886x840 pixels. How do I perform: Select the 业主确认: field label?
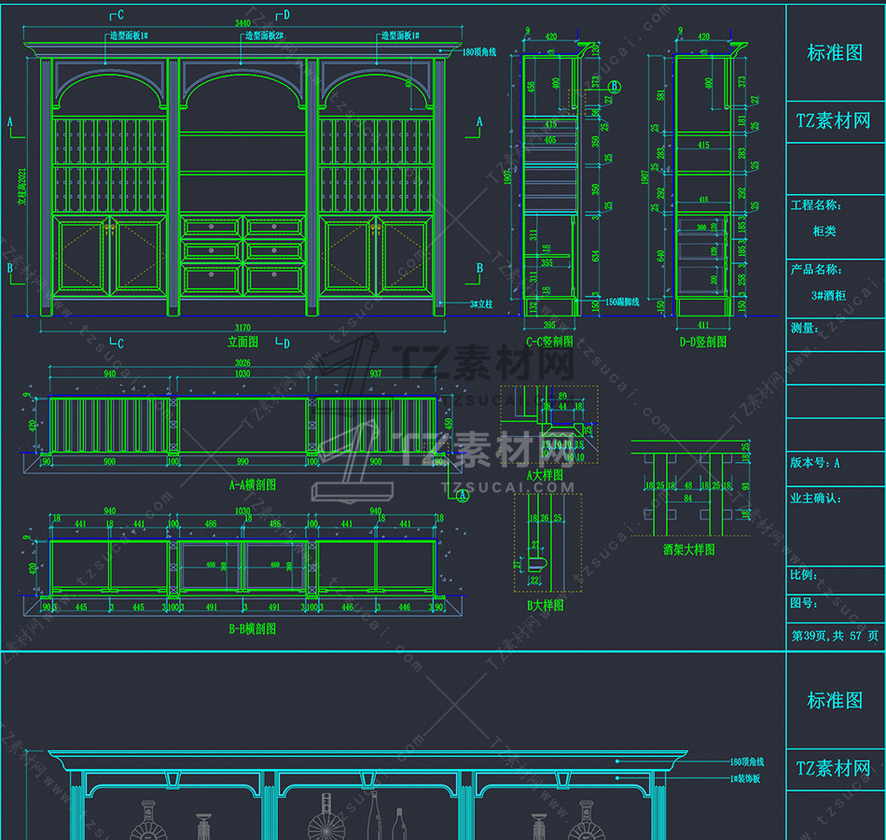[815, 497]
